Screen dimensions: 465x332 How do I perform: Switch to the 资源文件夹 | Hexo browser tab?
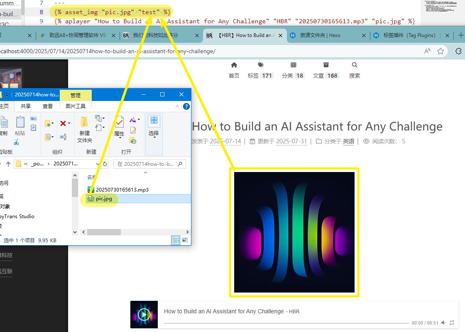point(328,35)
